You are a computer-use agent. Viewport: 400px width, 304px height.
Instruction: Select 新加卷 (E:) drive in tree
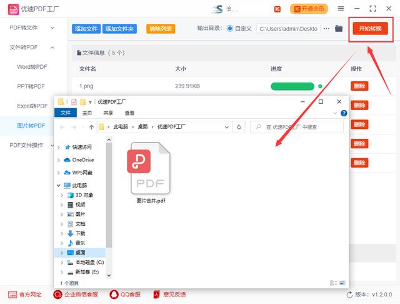[82, 272]
